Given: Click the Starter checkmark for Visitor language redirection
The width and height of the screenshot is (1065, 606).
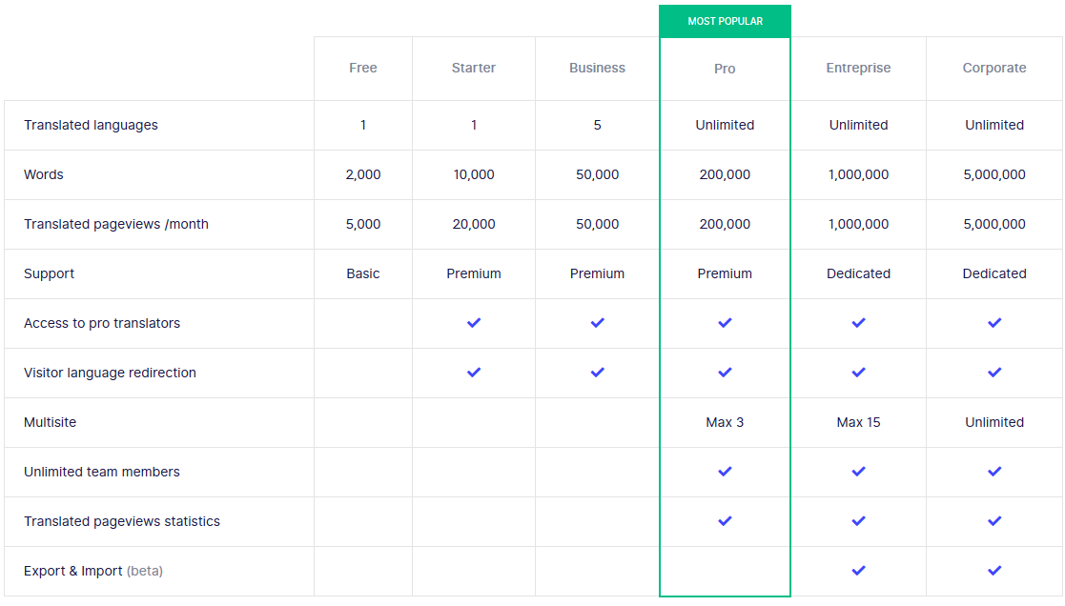Looking at the screenshot, I should pyautogui.click(x=474, y=373).
